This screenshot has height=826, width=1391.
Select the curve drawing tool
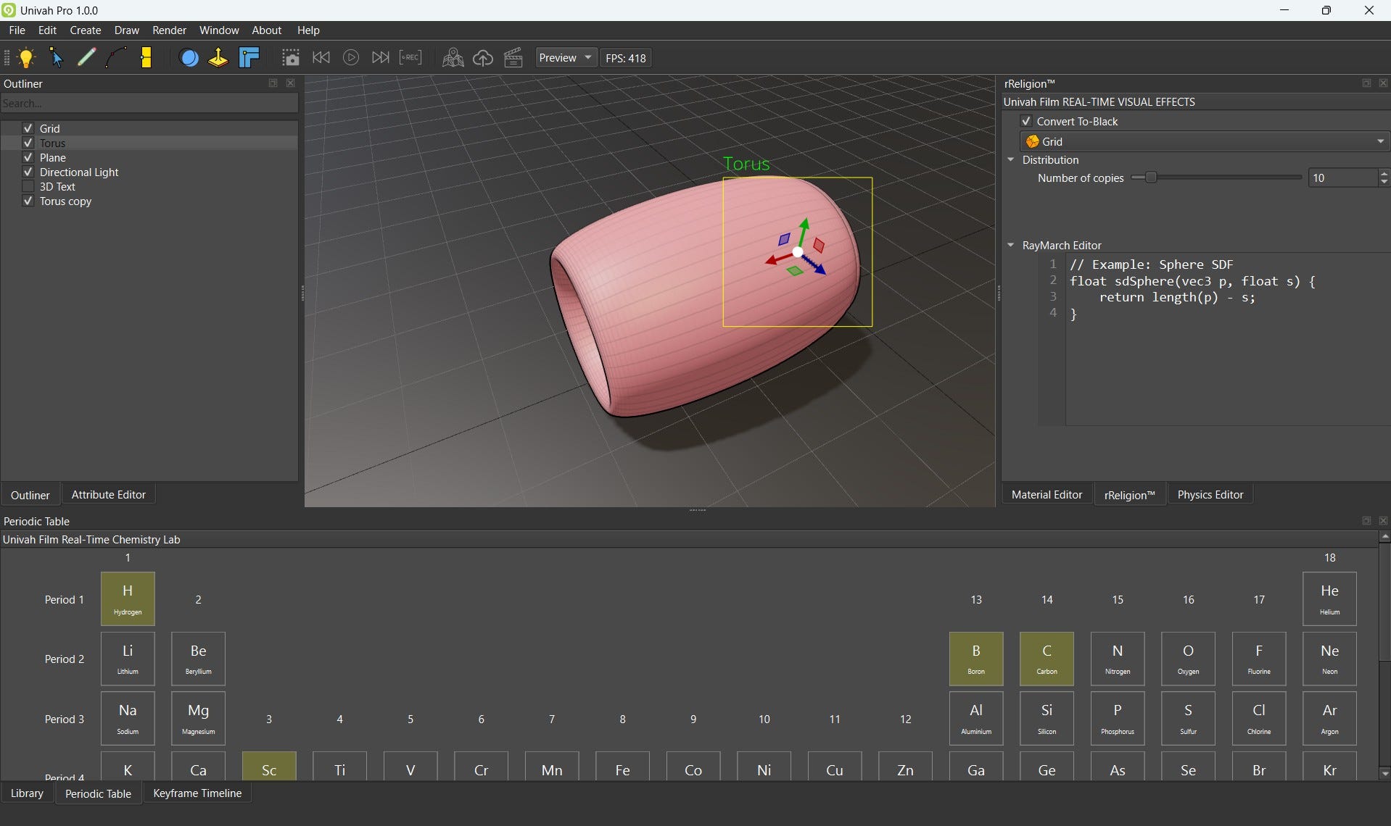(116, 58)
